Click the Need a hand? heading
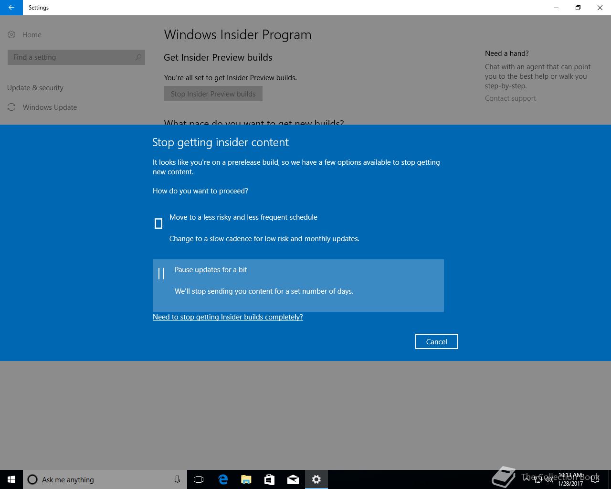Image resolution: width=611 pixels, height=489 pixels. click(507, 53)
